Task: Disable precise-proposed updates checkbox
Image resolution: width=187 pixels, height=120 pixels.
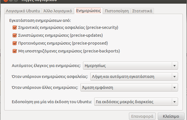Action: click(14, 43)
